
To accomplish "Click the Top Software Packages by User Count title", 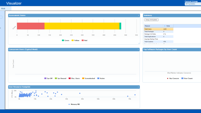I will coord(160,49).
